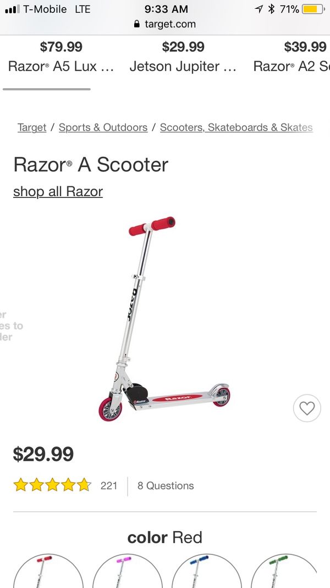
Task: Open the Razor A5 Lux $79.99 product
Action: (61, 57)
